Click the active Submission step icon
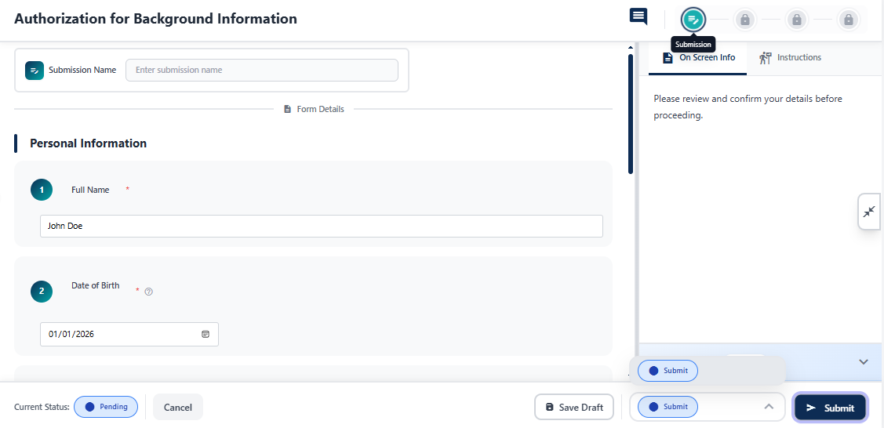Screen dimensions: 884x428 (693, 20)
